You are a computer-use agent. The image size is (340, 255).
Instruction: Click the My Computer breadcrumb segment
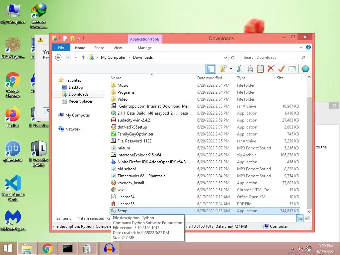tap(113, 57)
